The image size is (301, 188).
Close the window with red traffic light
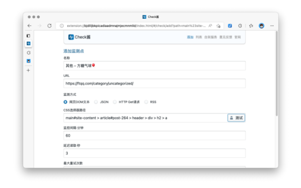tap(29, 17)
